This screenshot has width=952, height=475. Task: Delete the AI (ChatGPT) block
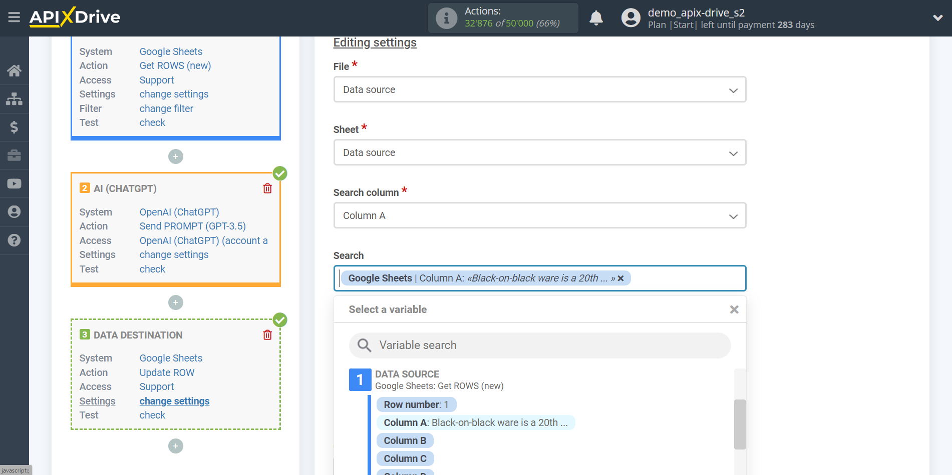[267, 188]
